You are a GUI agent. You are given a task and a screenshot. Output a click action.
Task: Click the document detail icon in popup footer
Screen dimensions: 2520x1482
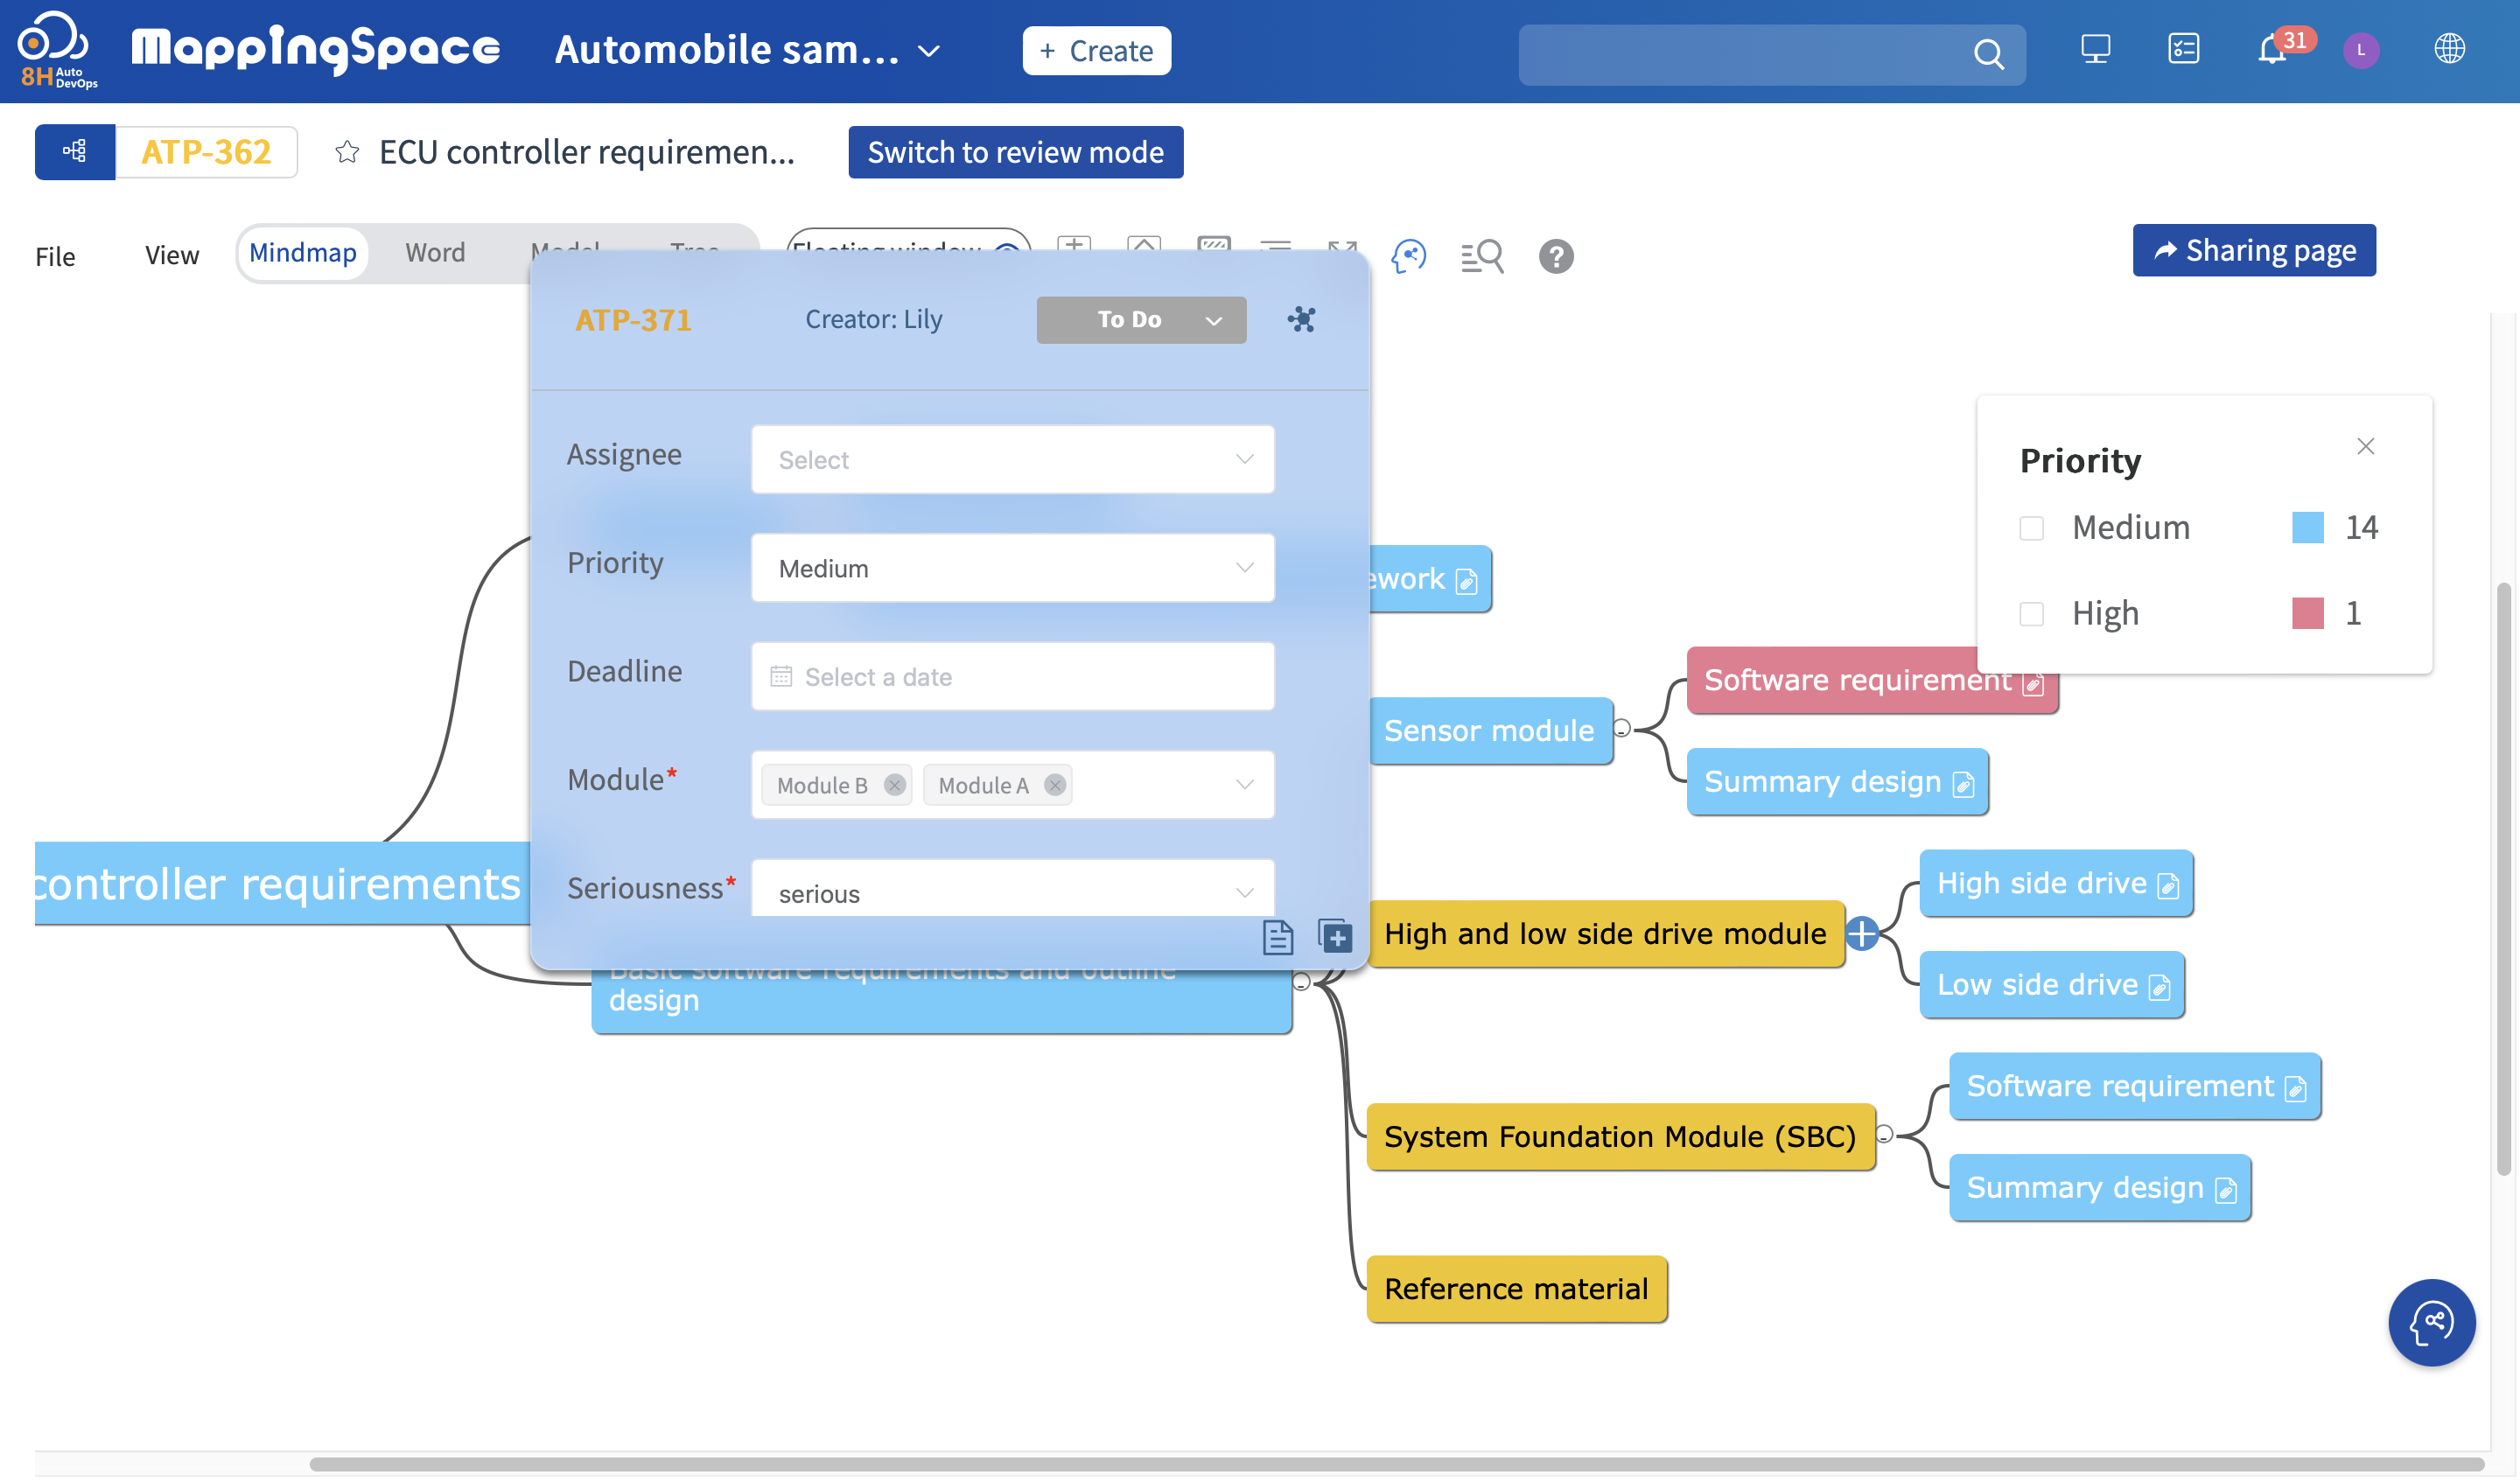click(x=1277, y=937)
